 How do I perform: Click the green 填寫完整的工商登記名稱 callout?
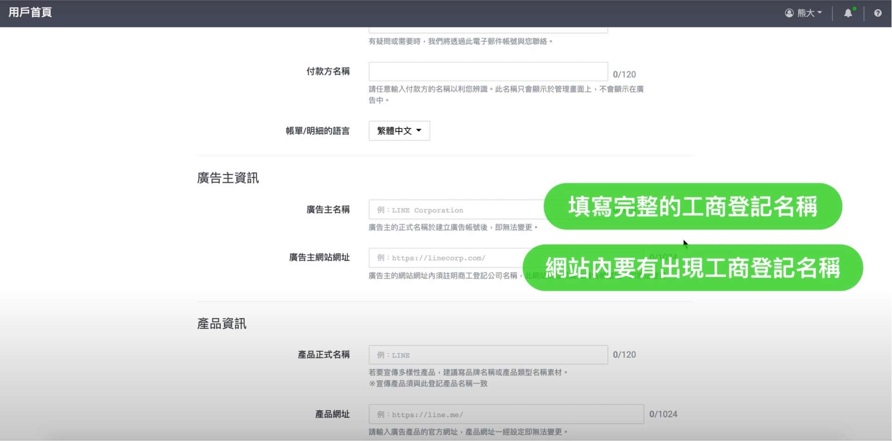point(692,206)
